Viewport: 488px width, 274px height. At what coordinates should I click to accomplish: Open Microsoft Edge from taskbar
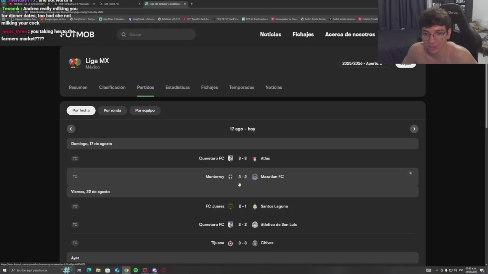tap(89, 270)
